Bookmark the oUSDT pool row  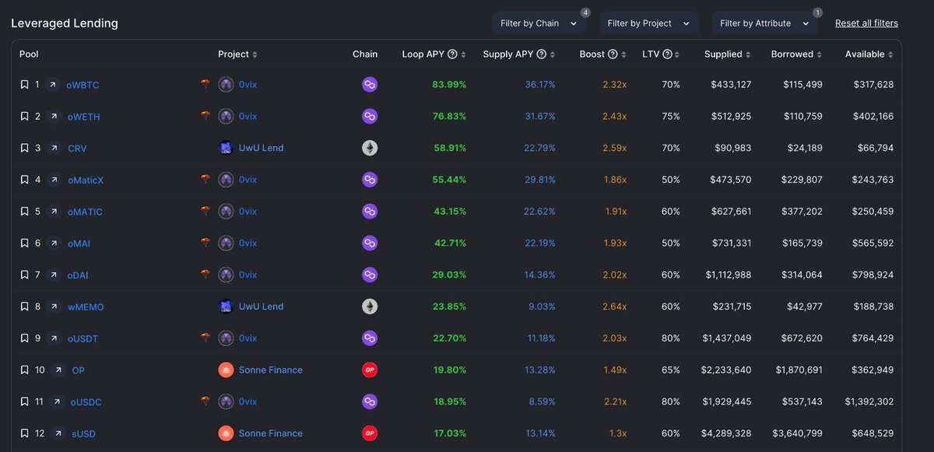[x=24, y=338]
